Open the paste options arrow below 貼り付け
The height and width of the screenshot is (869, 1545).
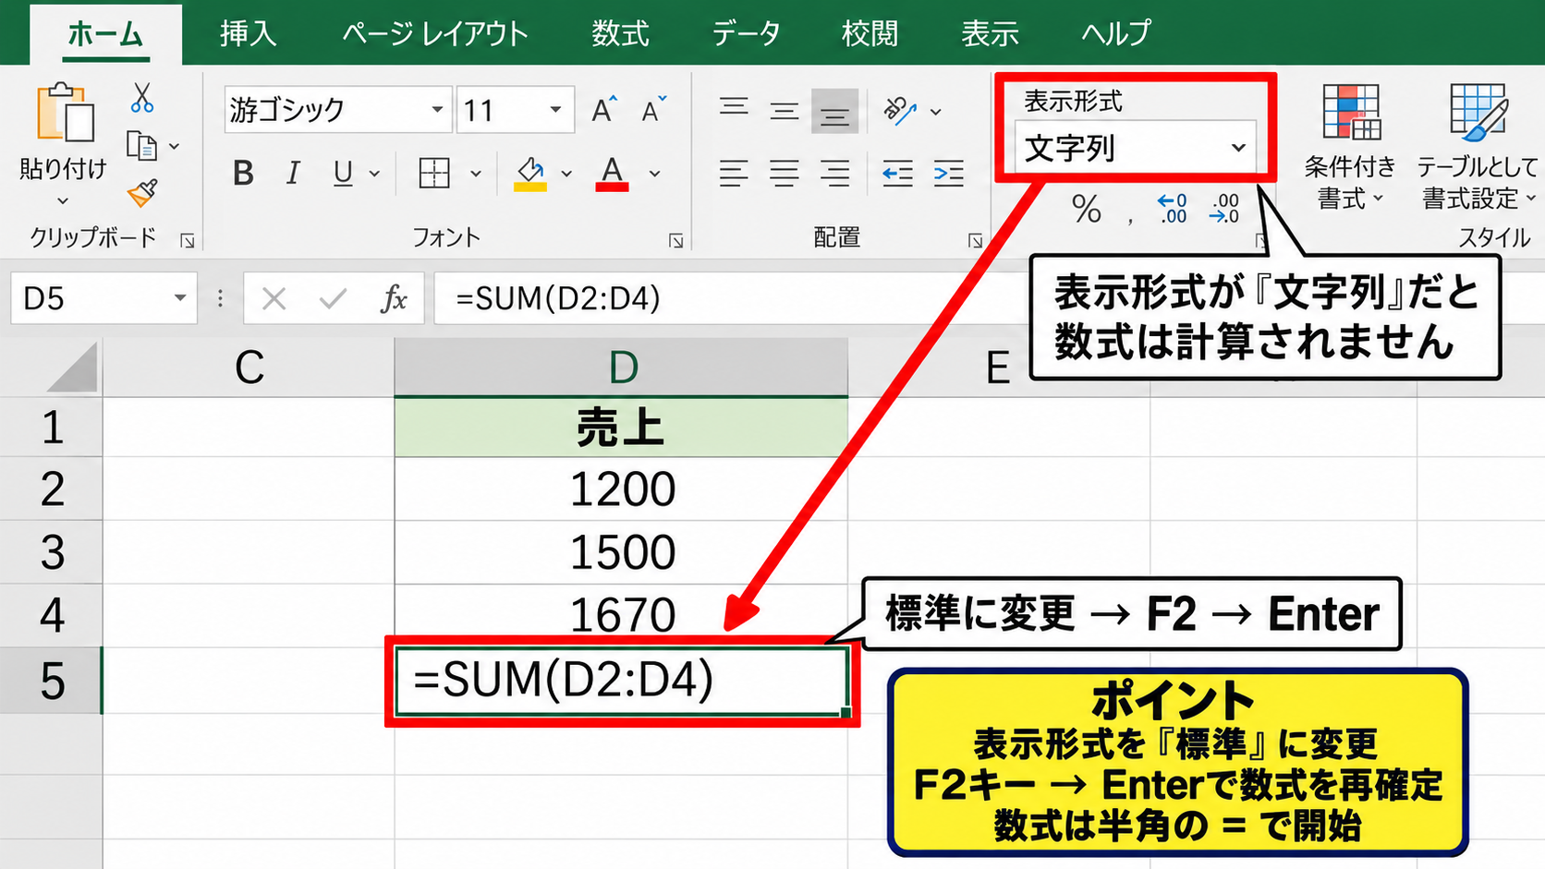point(63,200)
